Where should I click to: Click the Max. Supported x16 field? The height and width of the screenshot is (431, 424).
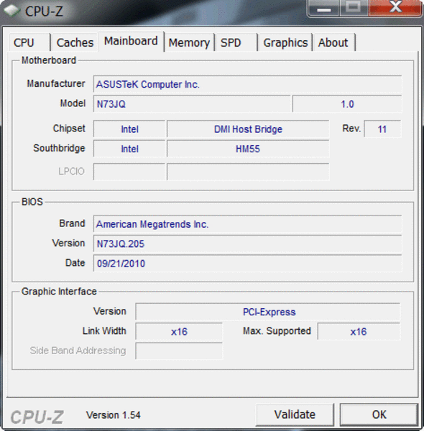359,331
